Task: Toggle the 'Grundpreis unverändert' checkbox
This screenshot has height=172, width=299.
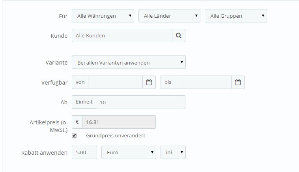Action: (74, 135)
